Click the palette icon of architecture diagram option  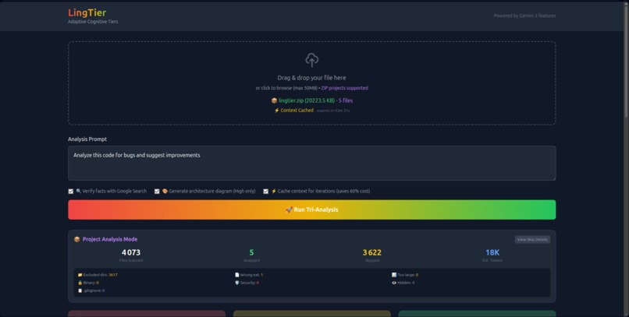pos(165,192)
